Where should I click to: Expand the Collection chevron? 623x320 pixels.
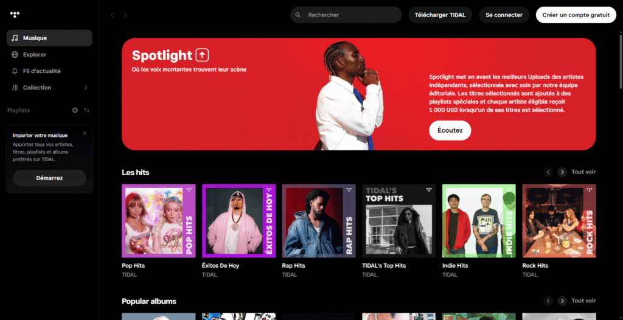click(86, 88)
